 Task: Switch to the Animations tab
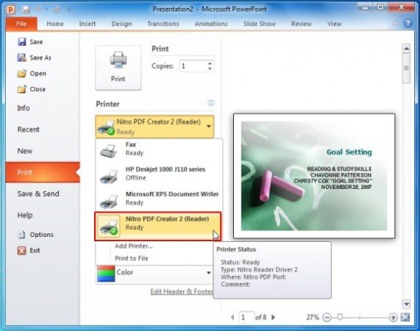(x=211, y=24)
